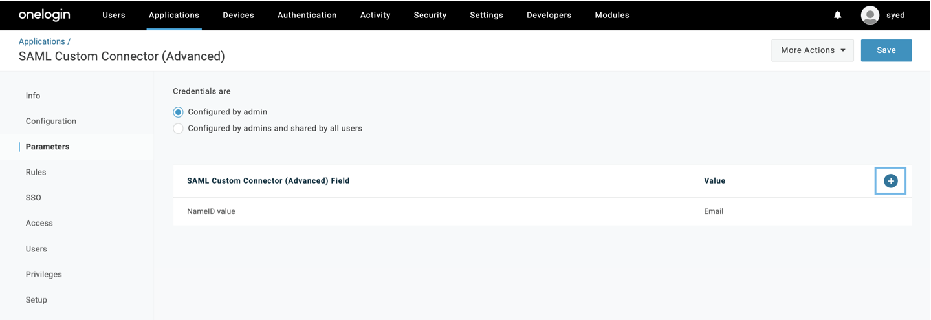Open the More Actions dropdown

click(x=813, y=50)
